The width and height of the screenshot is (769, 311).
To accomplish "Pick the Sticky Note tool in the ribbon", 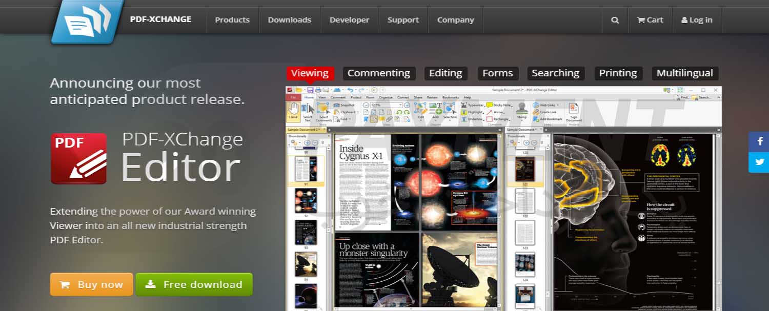I will [x=498, y=105].
